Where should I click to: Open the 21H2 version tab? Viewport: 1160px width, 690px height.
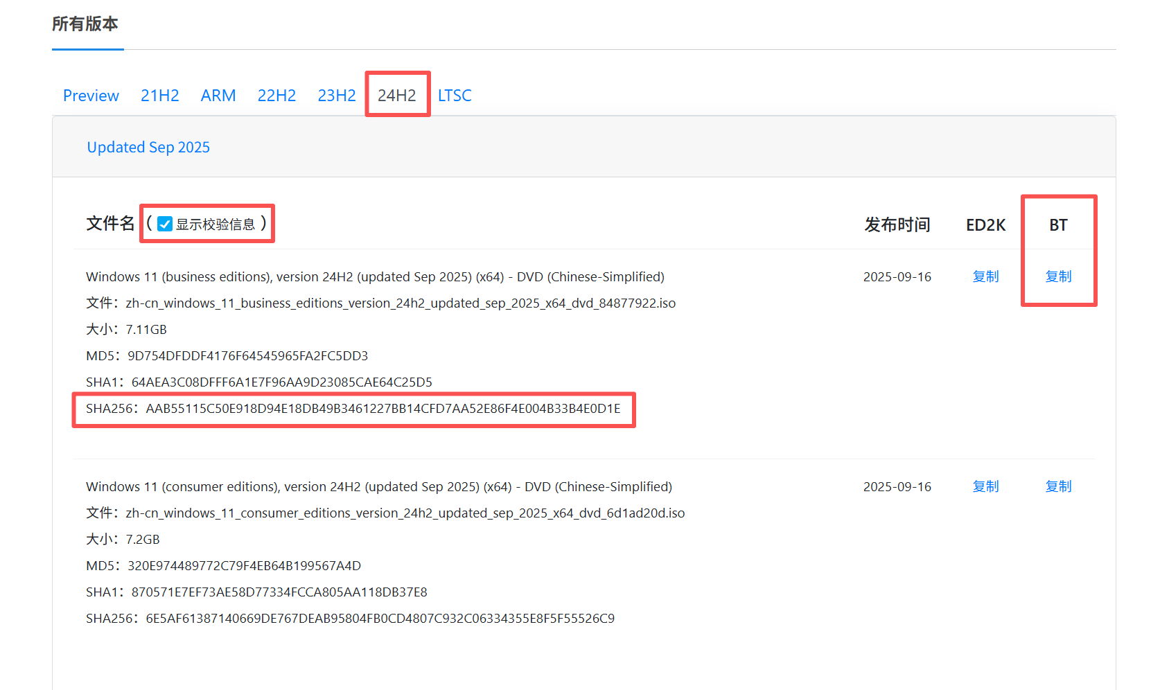159,96
